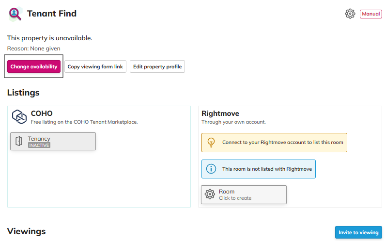Click Invite to viewing button
385x241 pixels.
(x=358, y=232)
